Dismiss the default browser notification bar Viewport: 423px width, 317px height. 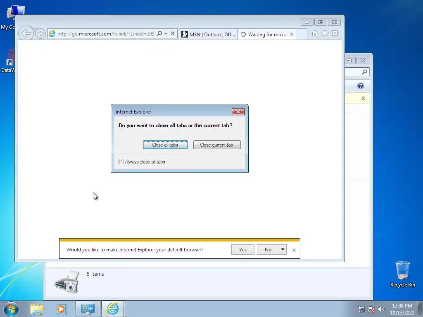click(294, 250)
